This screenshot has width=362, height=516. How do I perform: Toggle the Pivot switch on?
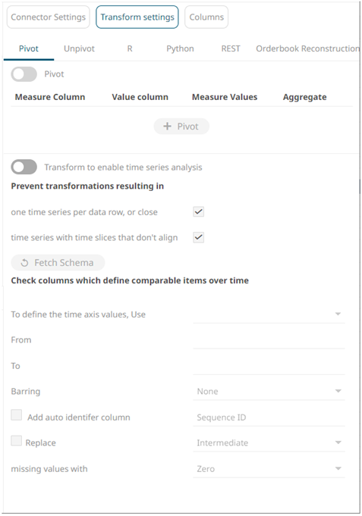[x=24, y=74]
